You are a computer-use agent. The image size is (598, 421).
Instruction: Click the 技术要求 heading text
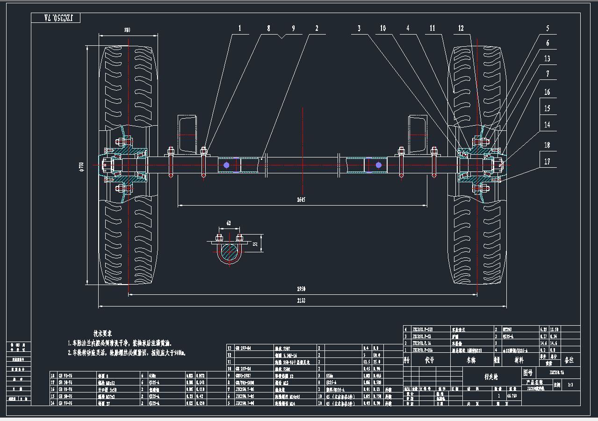click(102, 334)
